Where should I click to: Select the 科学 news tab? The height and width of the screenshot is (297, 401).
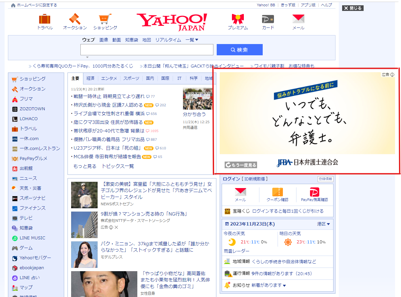(x=194, y=78)
